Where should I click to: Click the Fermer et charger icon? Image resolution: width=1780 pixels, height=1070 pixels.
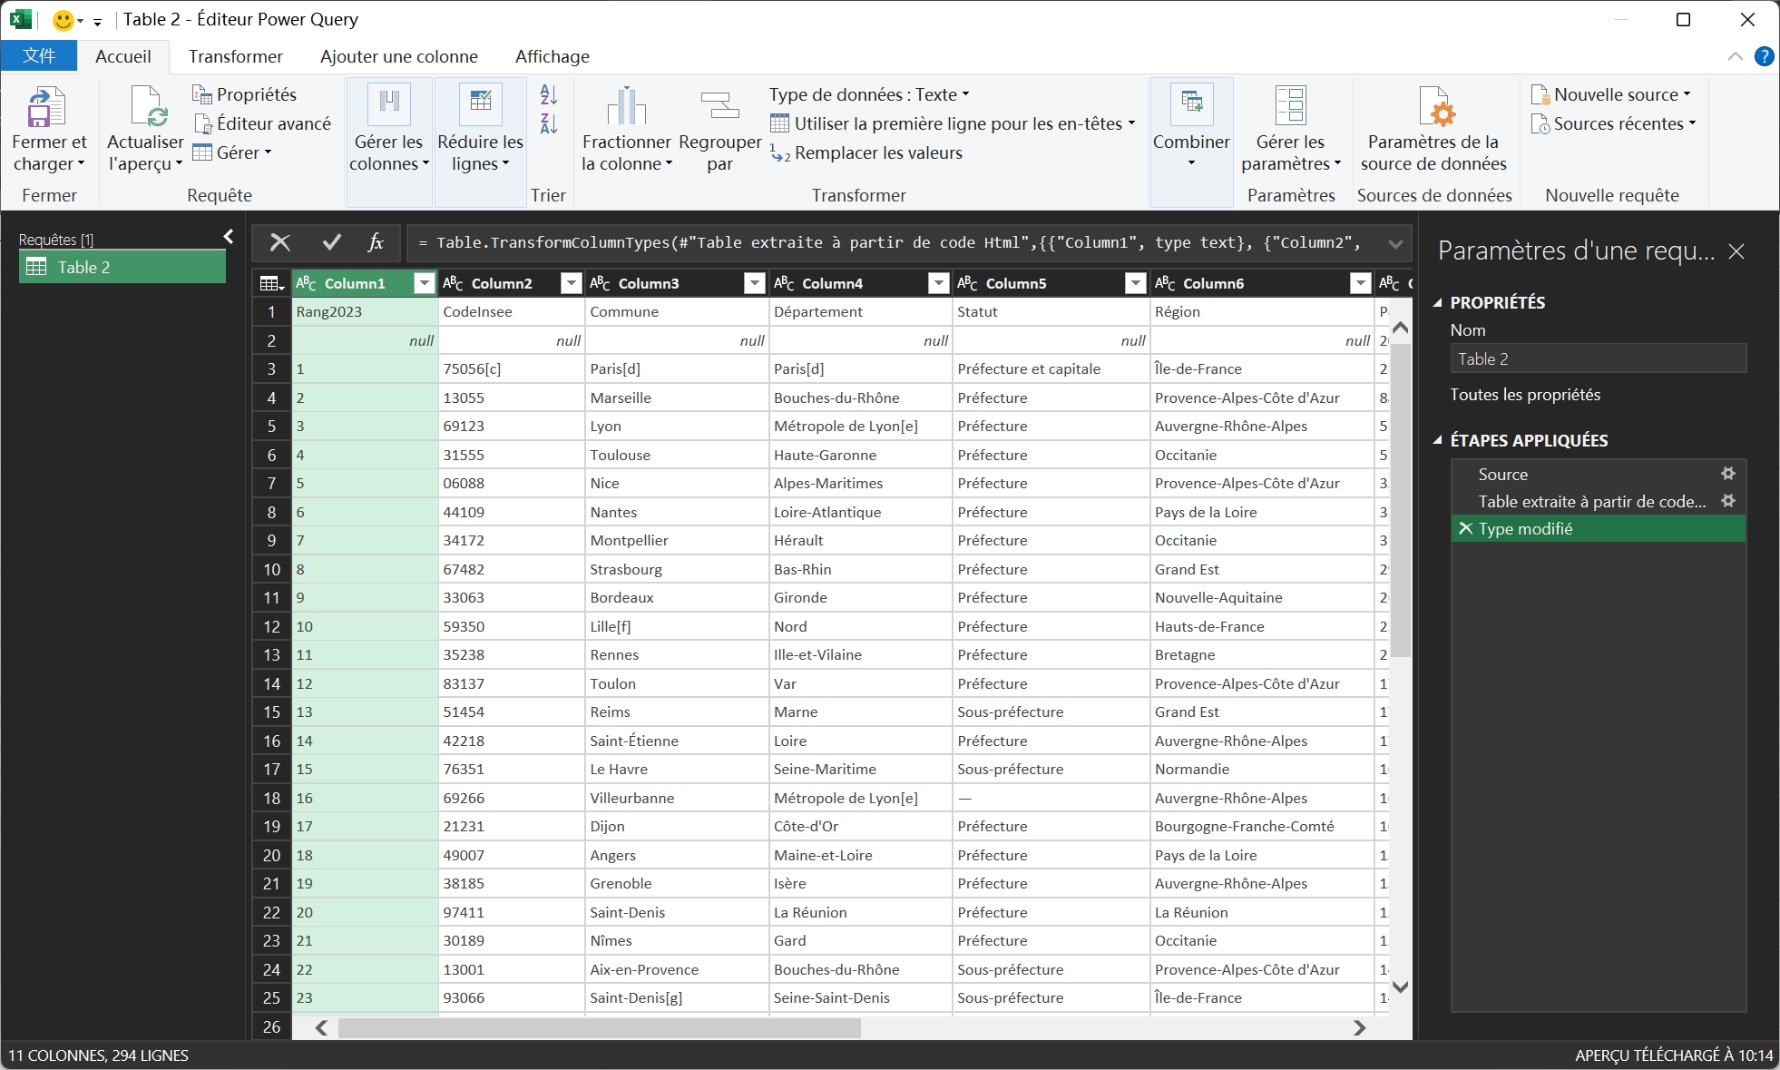[46, 108]
